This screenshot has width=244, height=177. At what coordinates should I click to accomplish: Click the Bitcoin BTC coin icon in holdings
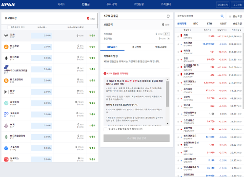(x=6, y=47)
